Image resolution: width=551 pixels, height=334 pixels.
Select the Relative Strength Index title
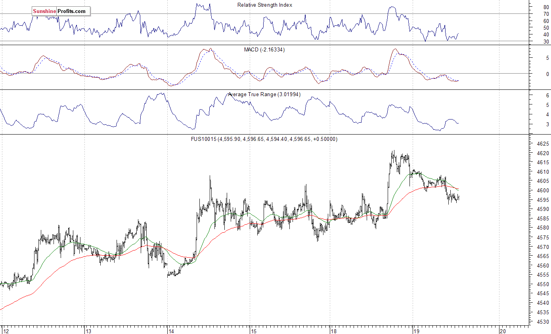265,5
